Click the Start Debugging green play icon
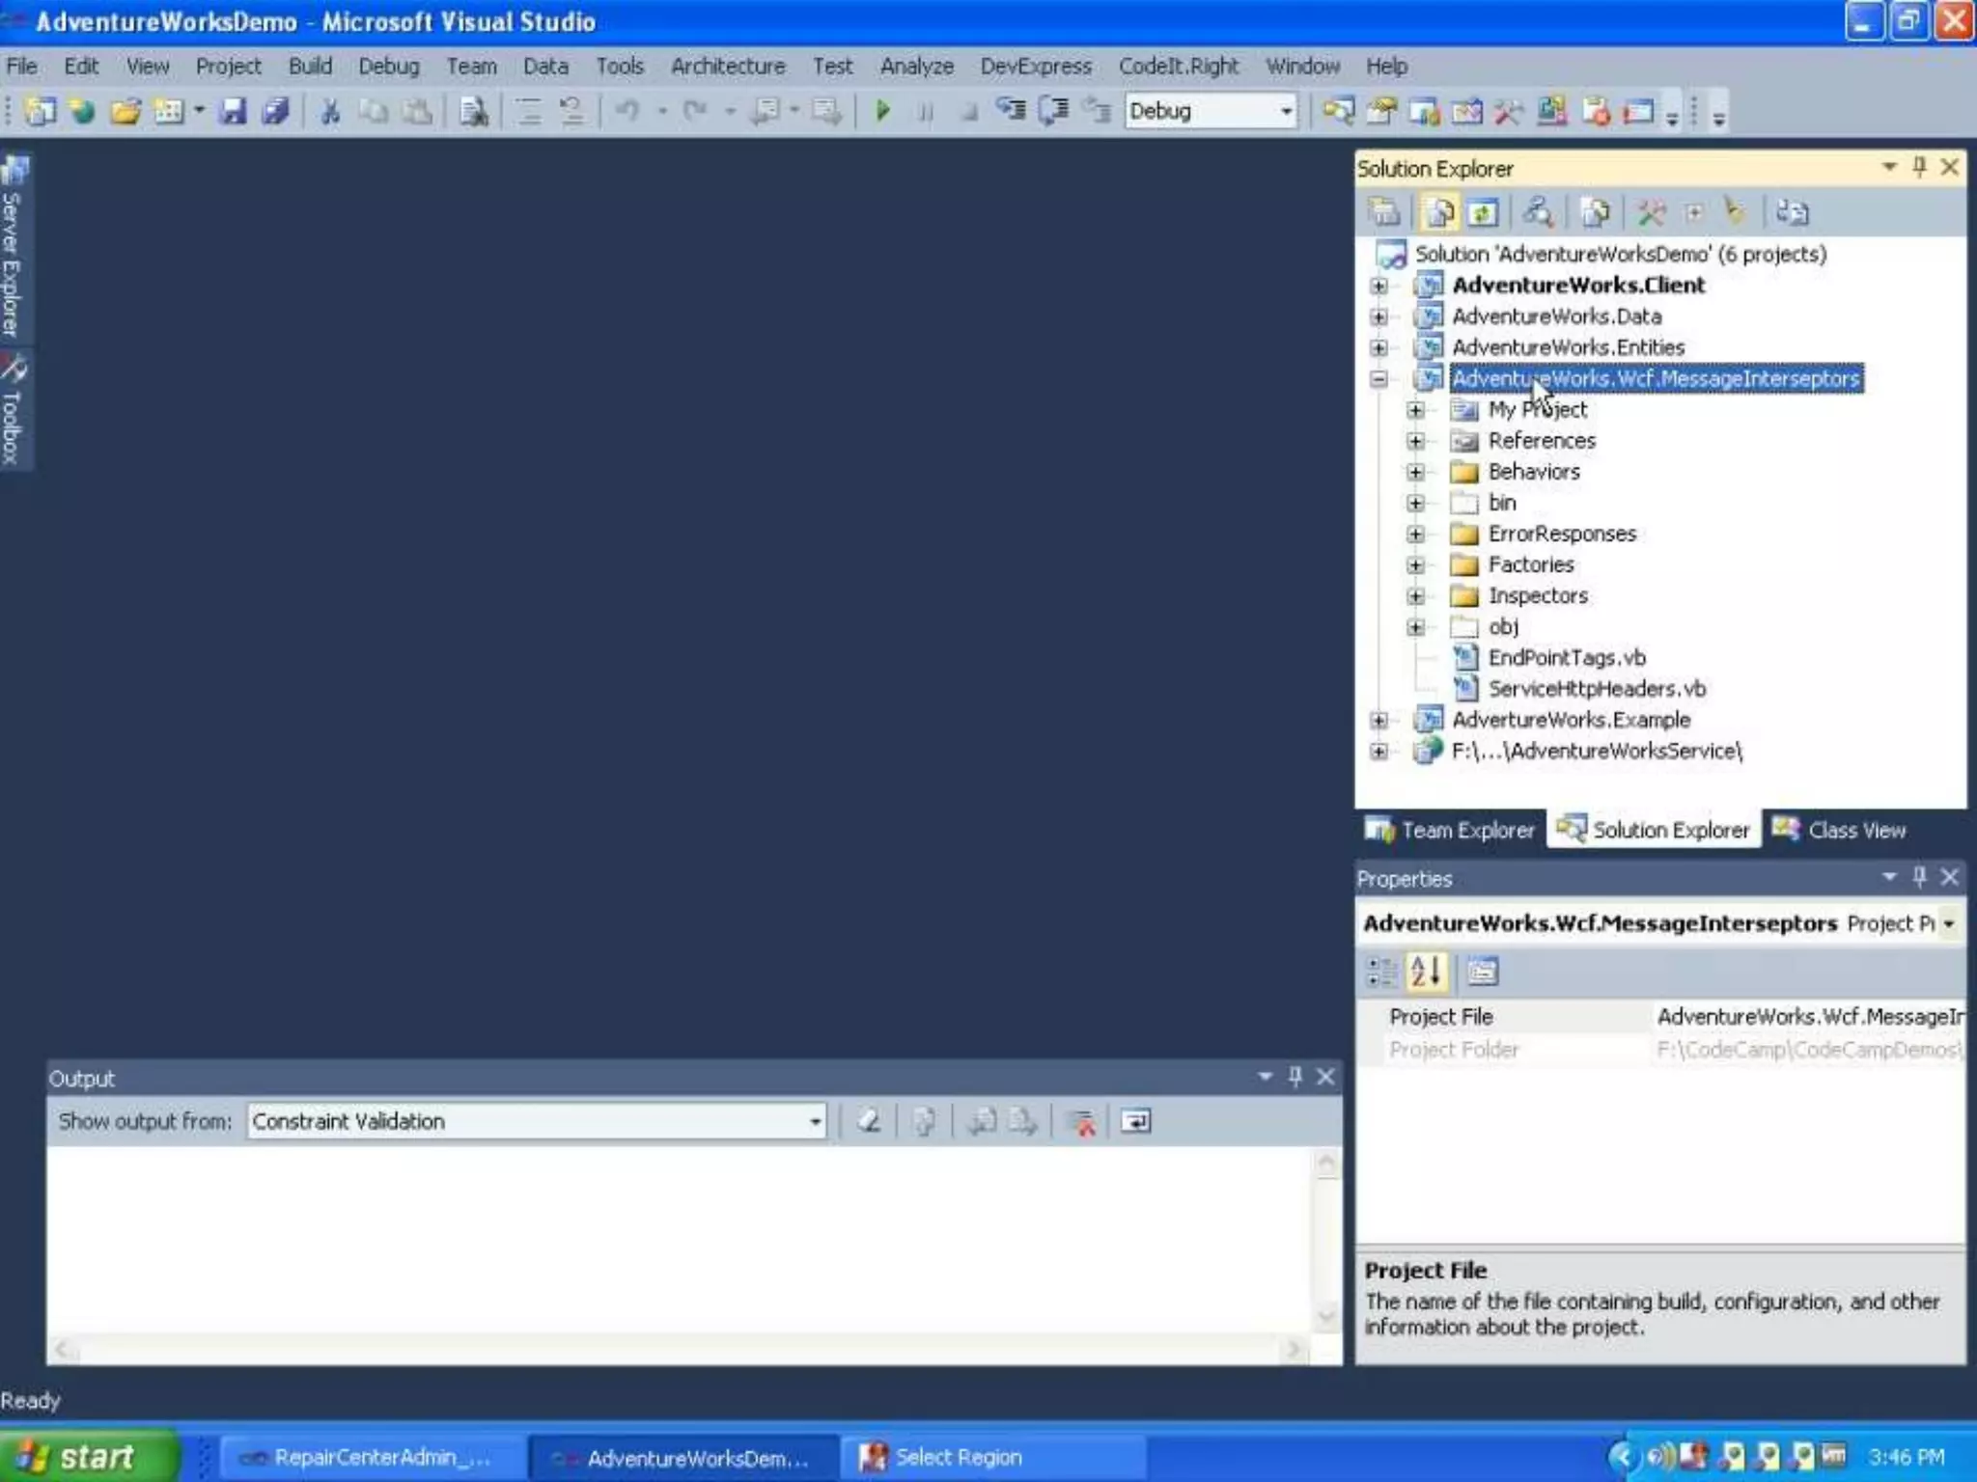The width and height of the screenshot is (1977, 1482). [881, 111]
